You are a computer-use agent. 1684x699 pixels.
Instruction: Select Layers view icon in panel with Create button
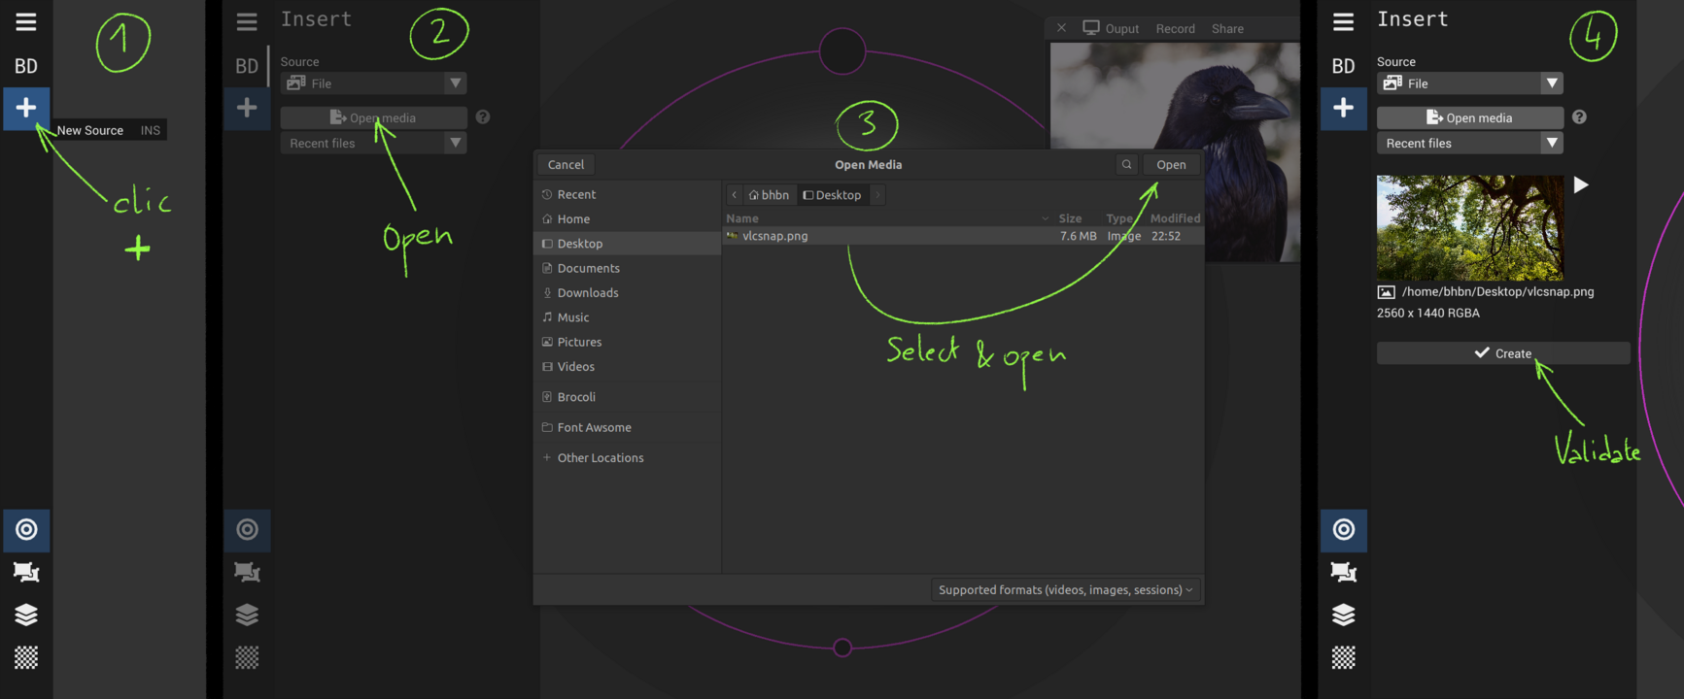[1343, 615]
